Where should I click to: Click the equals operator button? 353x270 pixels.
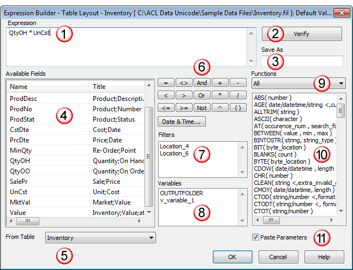click(x=165, y=83)
